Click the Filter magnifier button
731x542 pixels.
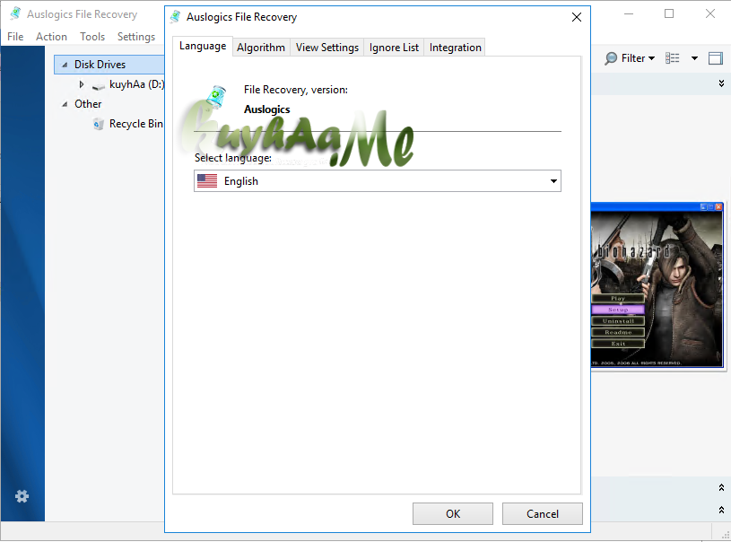click(x=611, y=58)
